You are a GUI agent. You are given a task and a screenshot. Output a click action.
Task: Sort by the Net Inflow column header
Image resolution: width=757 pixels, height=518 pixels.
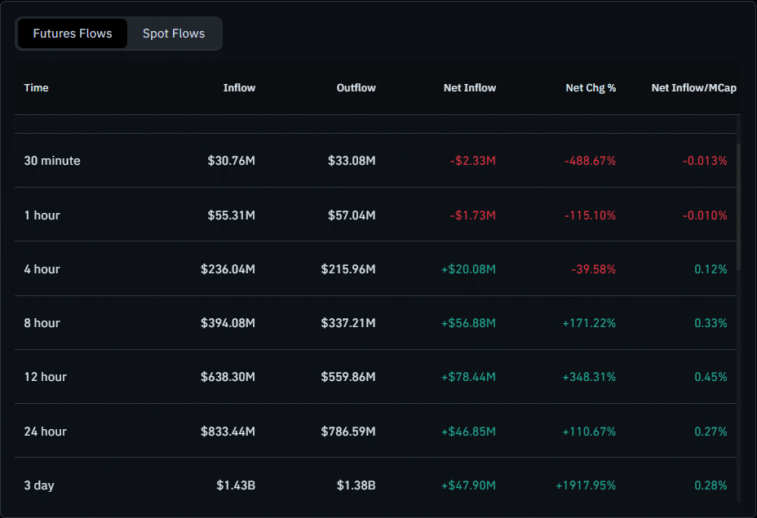tap(470, 87)
